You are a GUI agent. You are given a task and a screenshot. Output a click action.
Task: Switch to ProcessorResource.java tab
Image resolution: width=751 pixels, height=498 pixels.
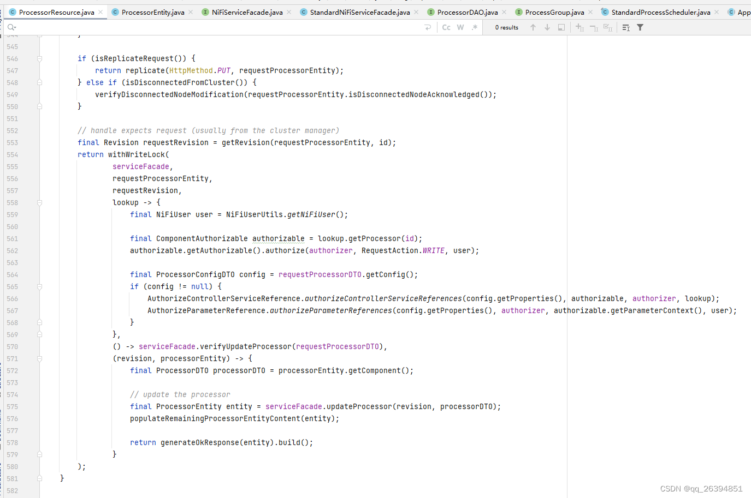pos(57,12)
